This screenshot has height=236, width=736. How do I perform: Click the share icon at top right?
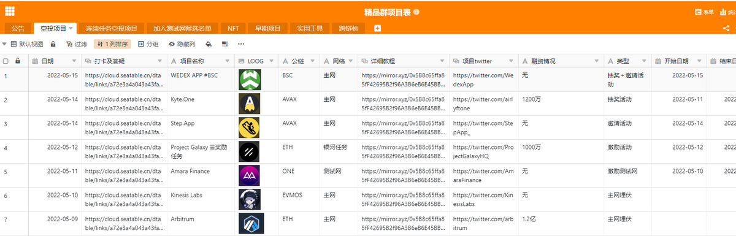tap(726, 28)
